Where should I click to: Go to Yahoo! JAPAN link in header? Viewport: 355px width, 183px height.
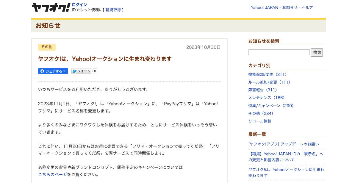264,7
